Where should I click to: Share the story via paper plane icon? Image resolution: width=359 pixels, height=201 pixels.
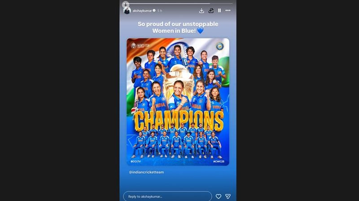coord(228,196)
